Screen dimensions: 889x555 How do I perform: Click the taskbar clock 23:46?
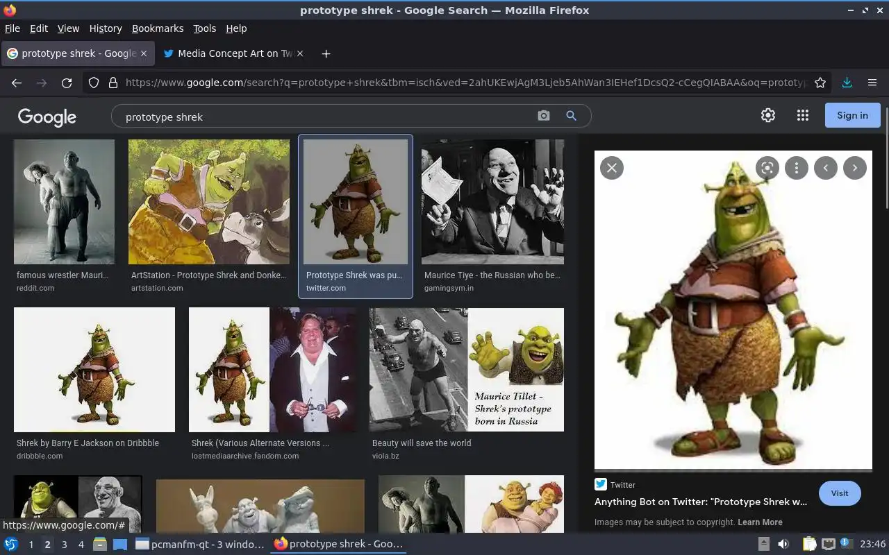pos(873,544)
